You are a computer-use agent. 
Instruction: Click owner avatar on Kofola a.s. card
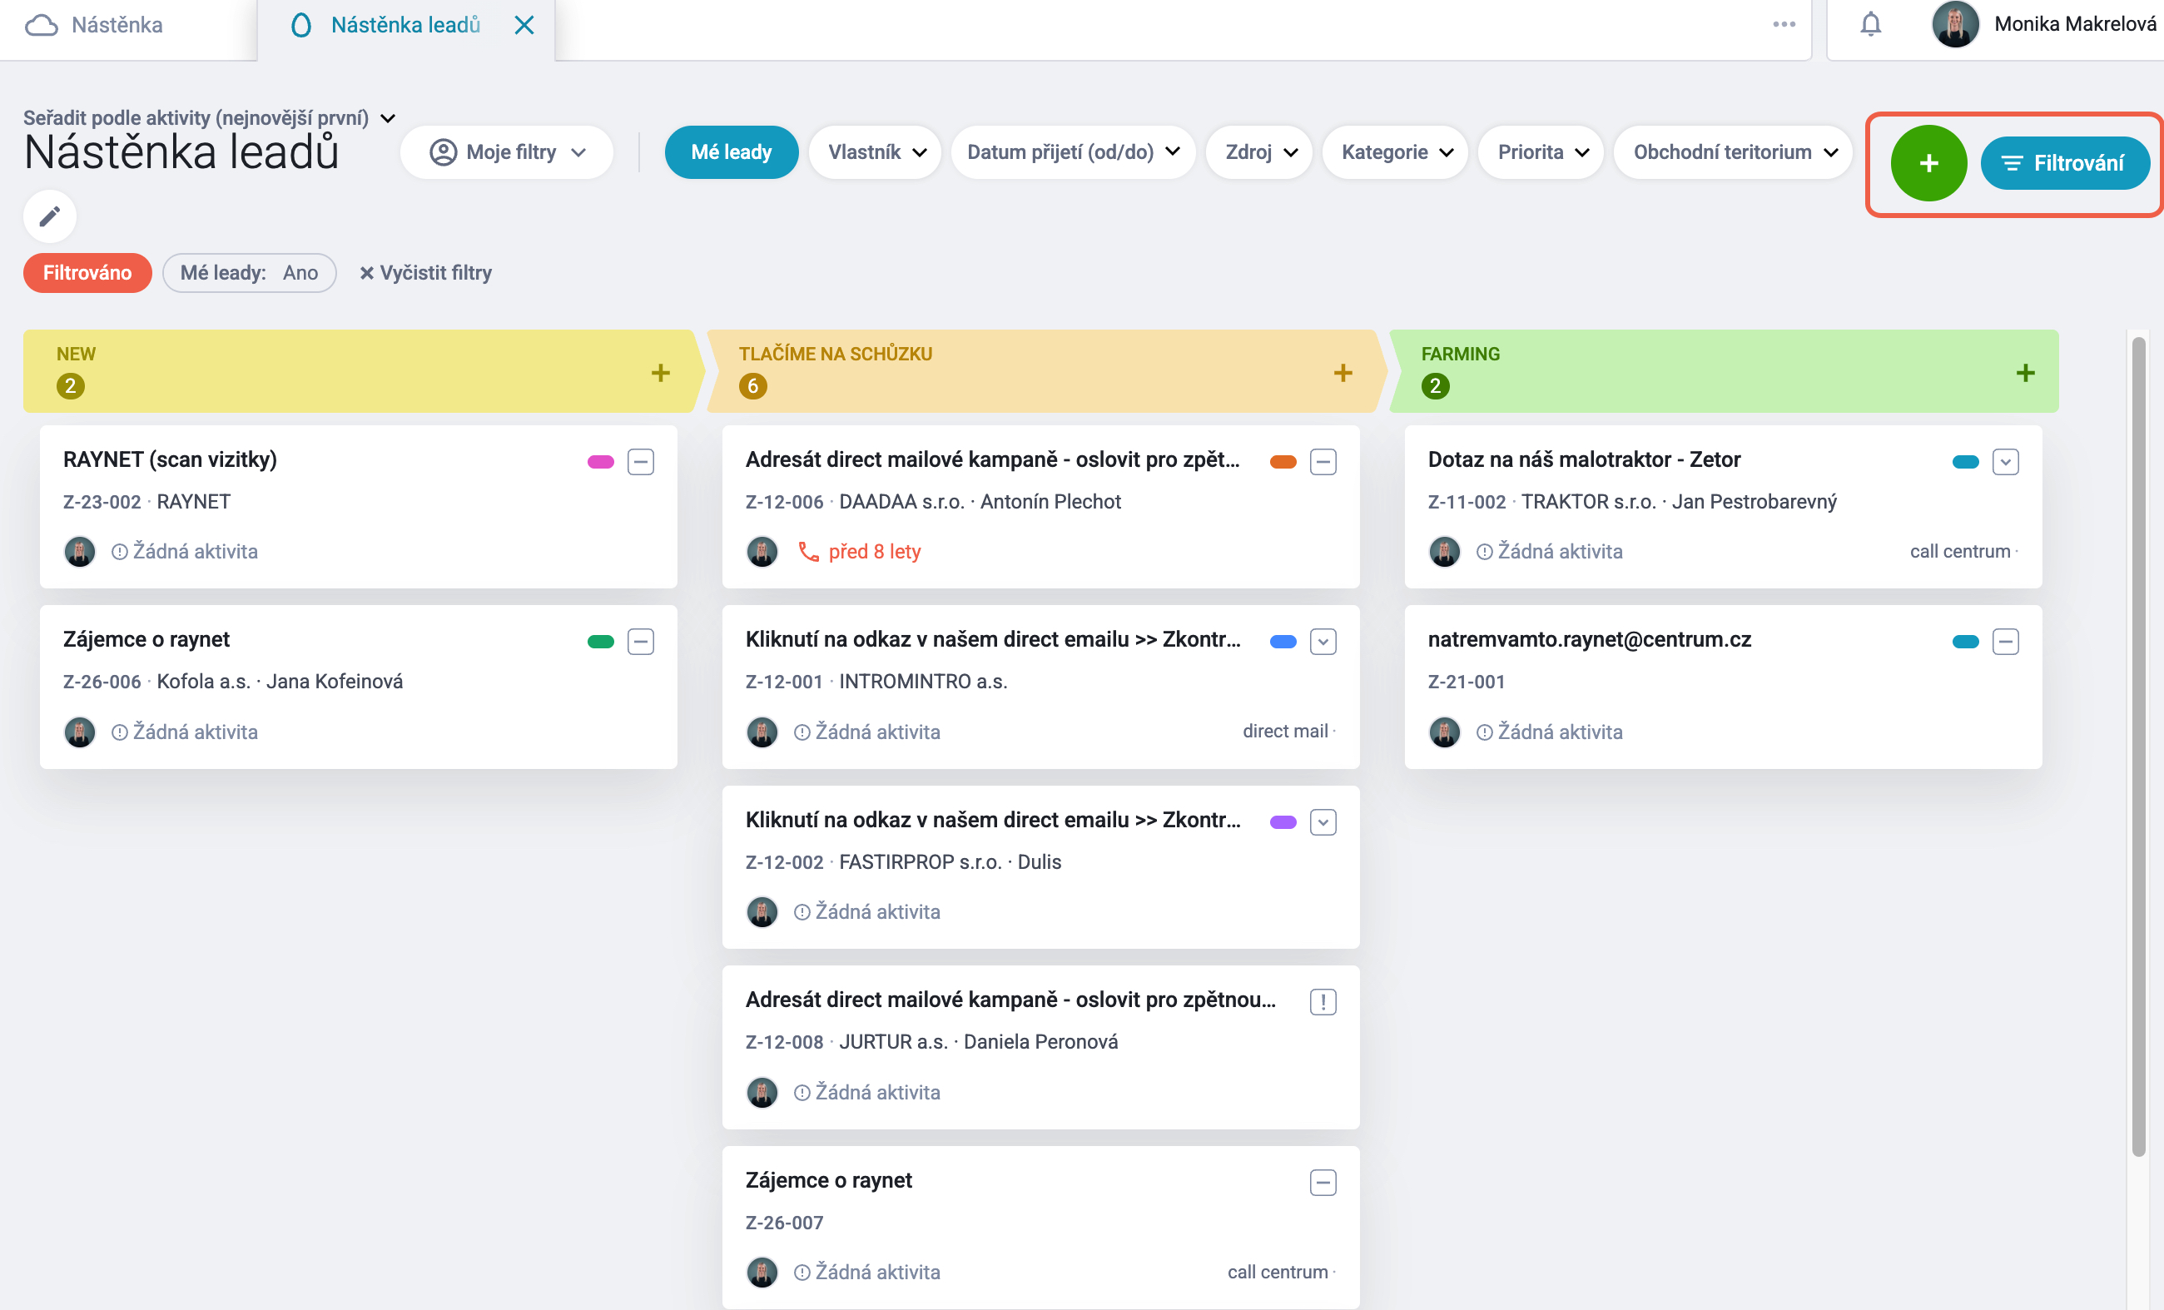[80, 732]
